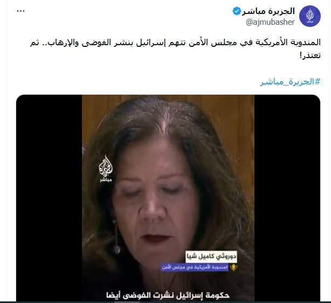The image size is (331, 303).
Task: Click the دوروثي كاميل شيا name caption
Action: coord(211,257)
